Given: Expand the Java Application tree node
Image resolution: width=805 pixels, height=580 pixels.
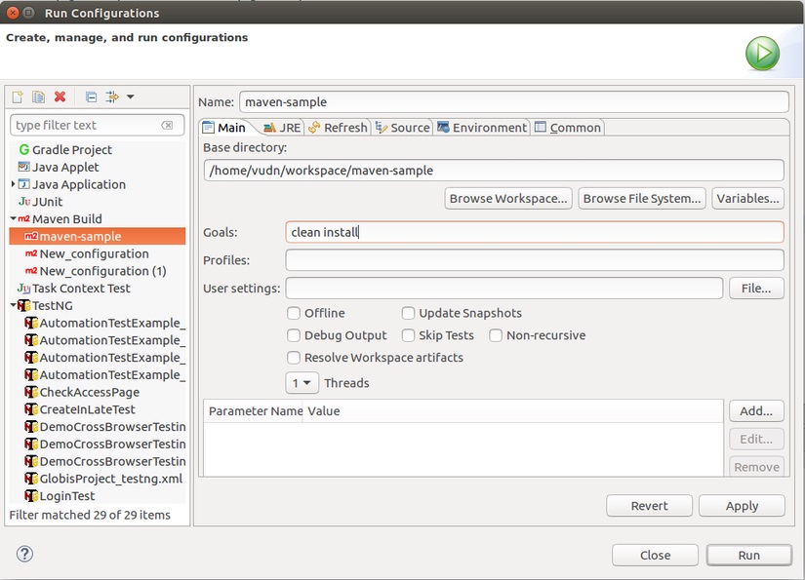Looking at the screenshot, I should pyautogui.click(x=13, y=184).
